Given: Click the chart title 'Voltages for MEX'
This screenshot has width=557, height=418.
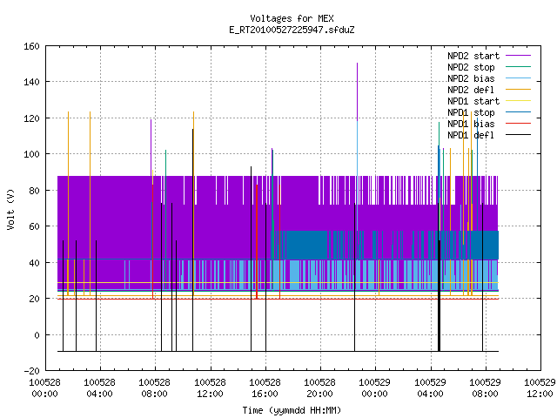Looking at the screenshot, I should click(292, 18).
